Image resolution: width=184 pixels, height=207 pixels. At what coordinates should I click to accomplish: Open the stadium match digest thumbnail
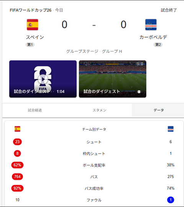pos(113,79)
